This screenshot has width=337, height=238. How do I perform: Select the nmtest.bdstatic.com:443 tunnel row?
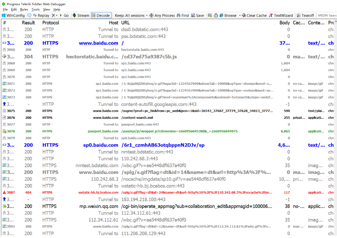[x=168, y=152]
